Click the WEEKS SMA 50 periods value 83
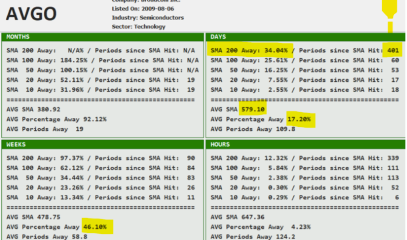The image size is (407, 240). pos(191,178)
